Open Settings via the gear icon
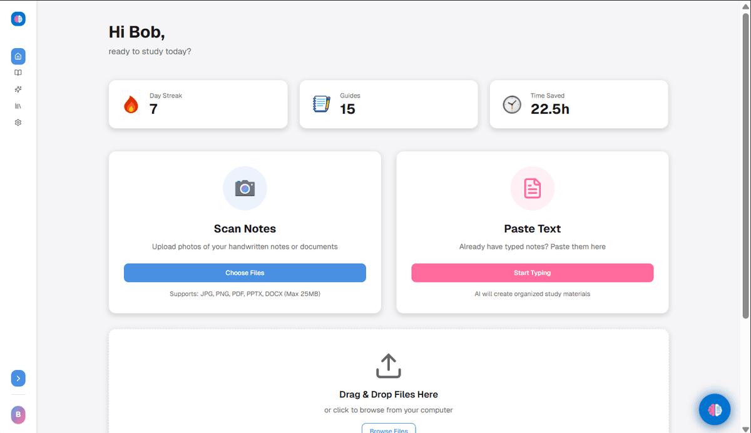This screenshot has height=433, width=751. pyautogui.click(x=18, y=122)
